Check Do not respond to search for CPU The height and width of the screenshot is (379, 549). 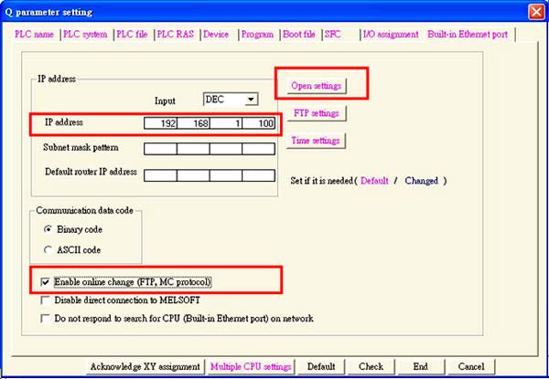coord(47,319)
